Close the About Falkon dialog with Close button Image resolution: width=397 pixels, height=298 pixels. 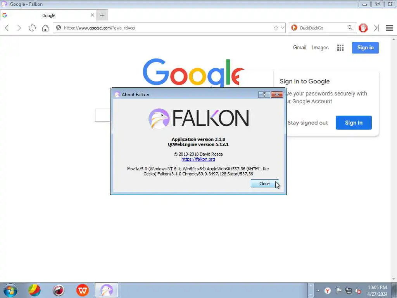[x=264, y=184]
